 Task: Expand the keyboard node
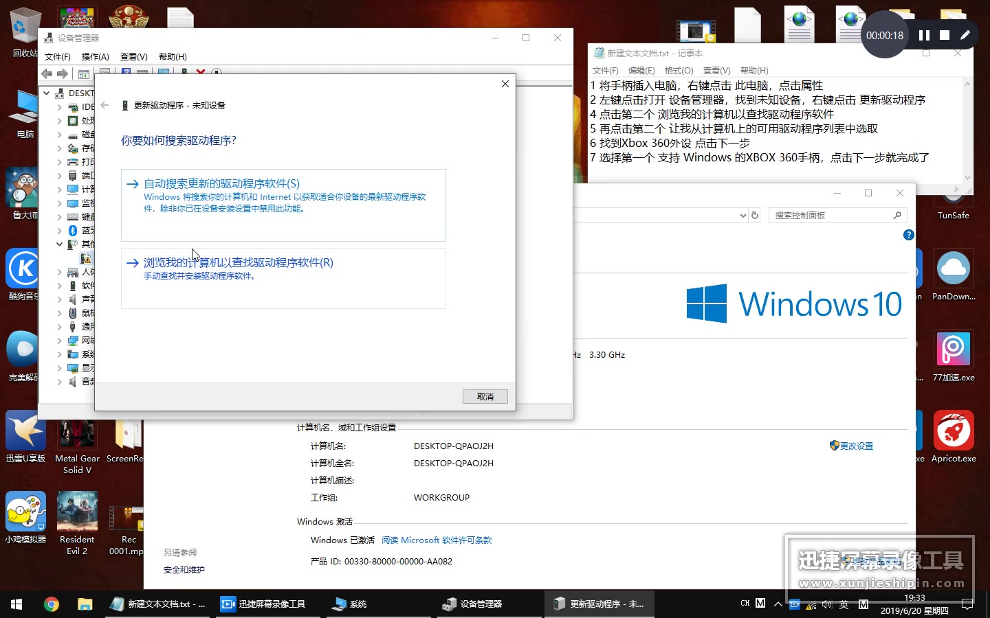click(x=59, y=217)
